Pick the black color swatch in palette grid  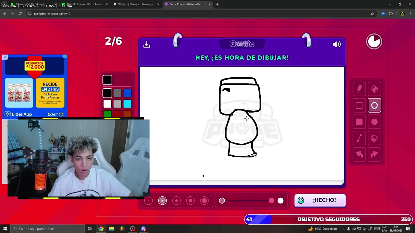pyautogui.click(x=107, y=93)
